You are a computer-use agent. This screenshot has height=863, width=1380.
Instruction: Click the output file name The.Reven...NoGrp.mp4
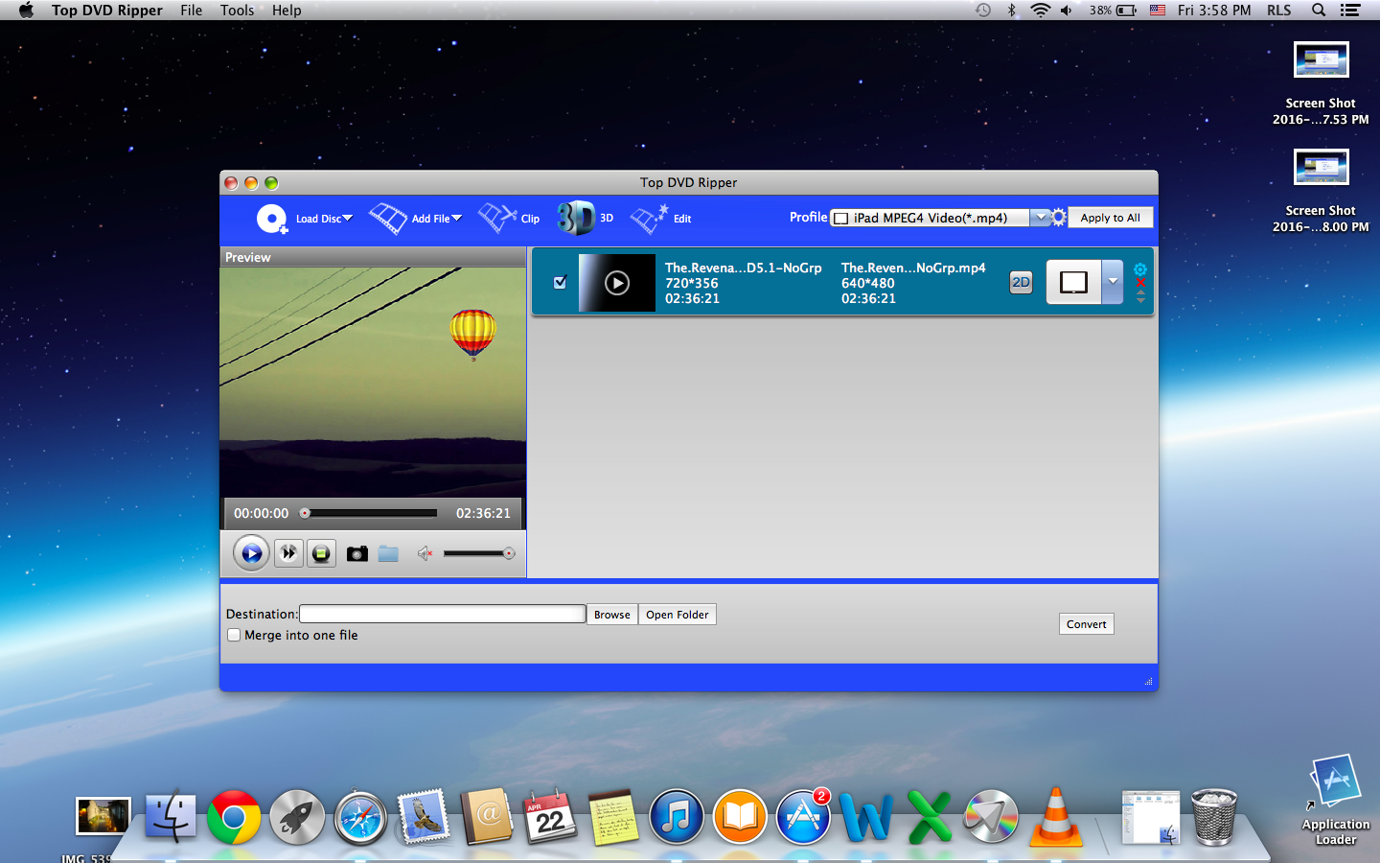[x=913, y=268]
